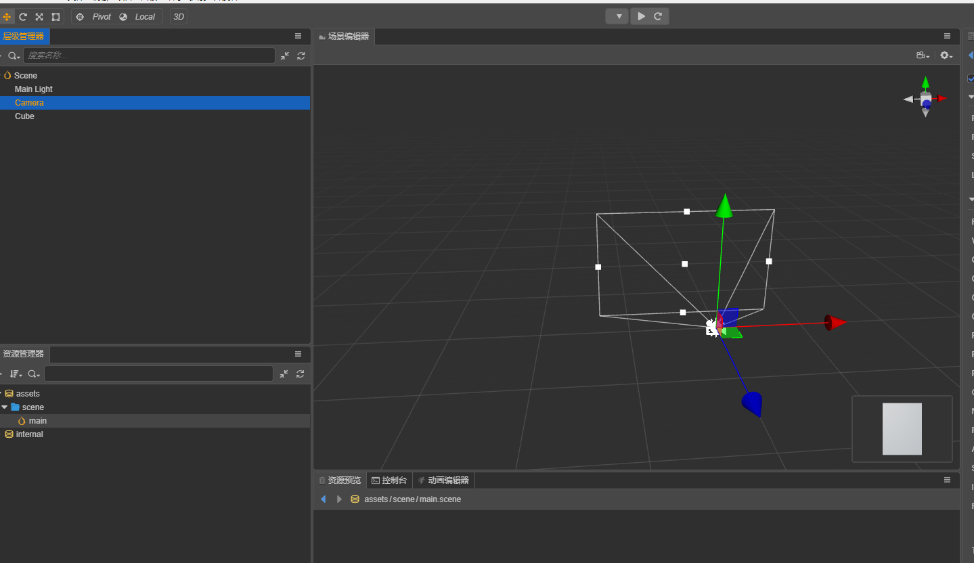Refresh the assets panel
Screen dimensions: 974x563
pos(301,374)
